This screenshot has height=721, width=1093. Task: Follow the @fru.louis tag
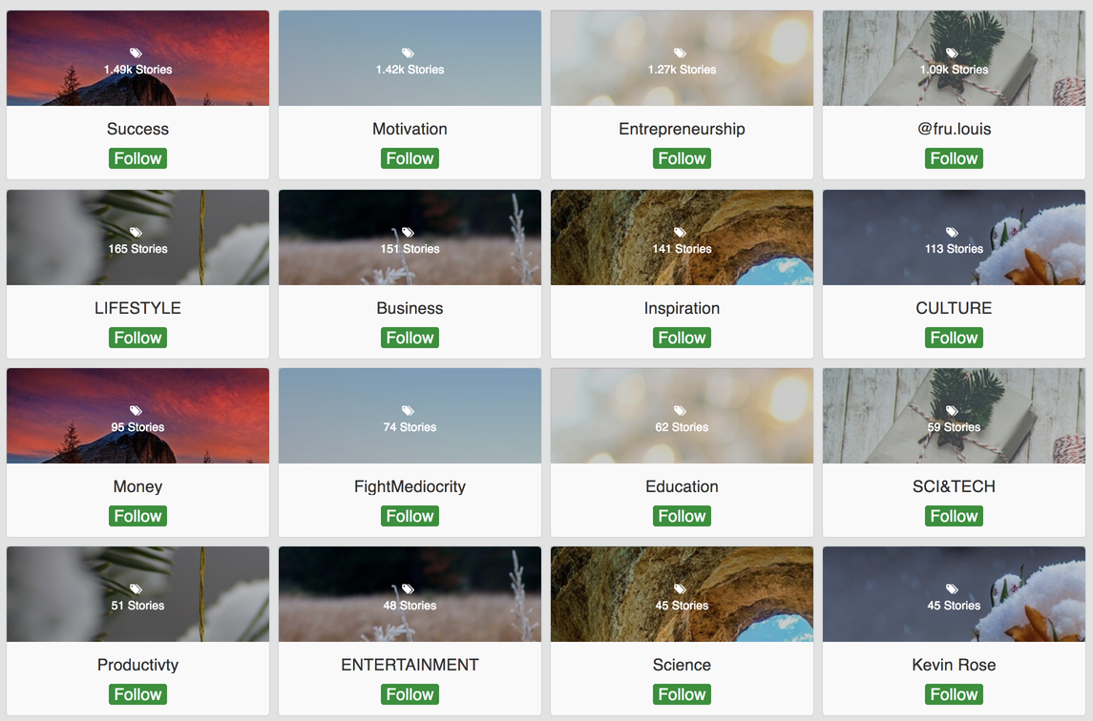[x=954, y=158]
